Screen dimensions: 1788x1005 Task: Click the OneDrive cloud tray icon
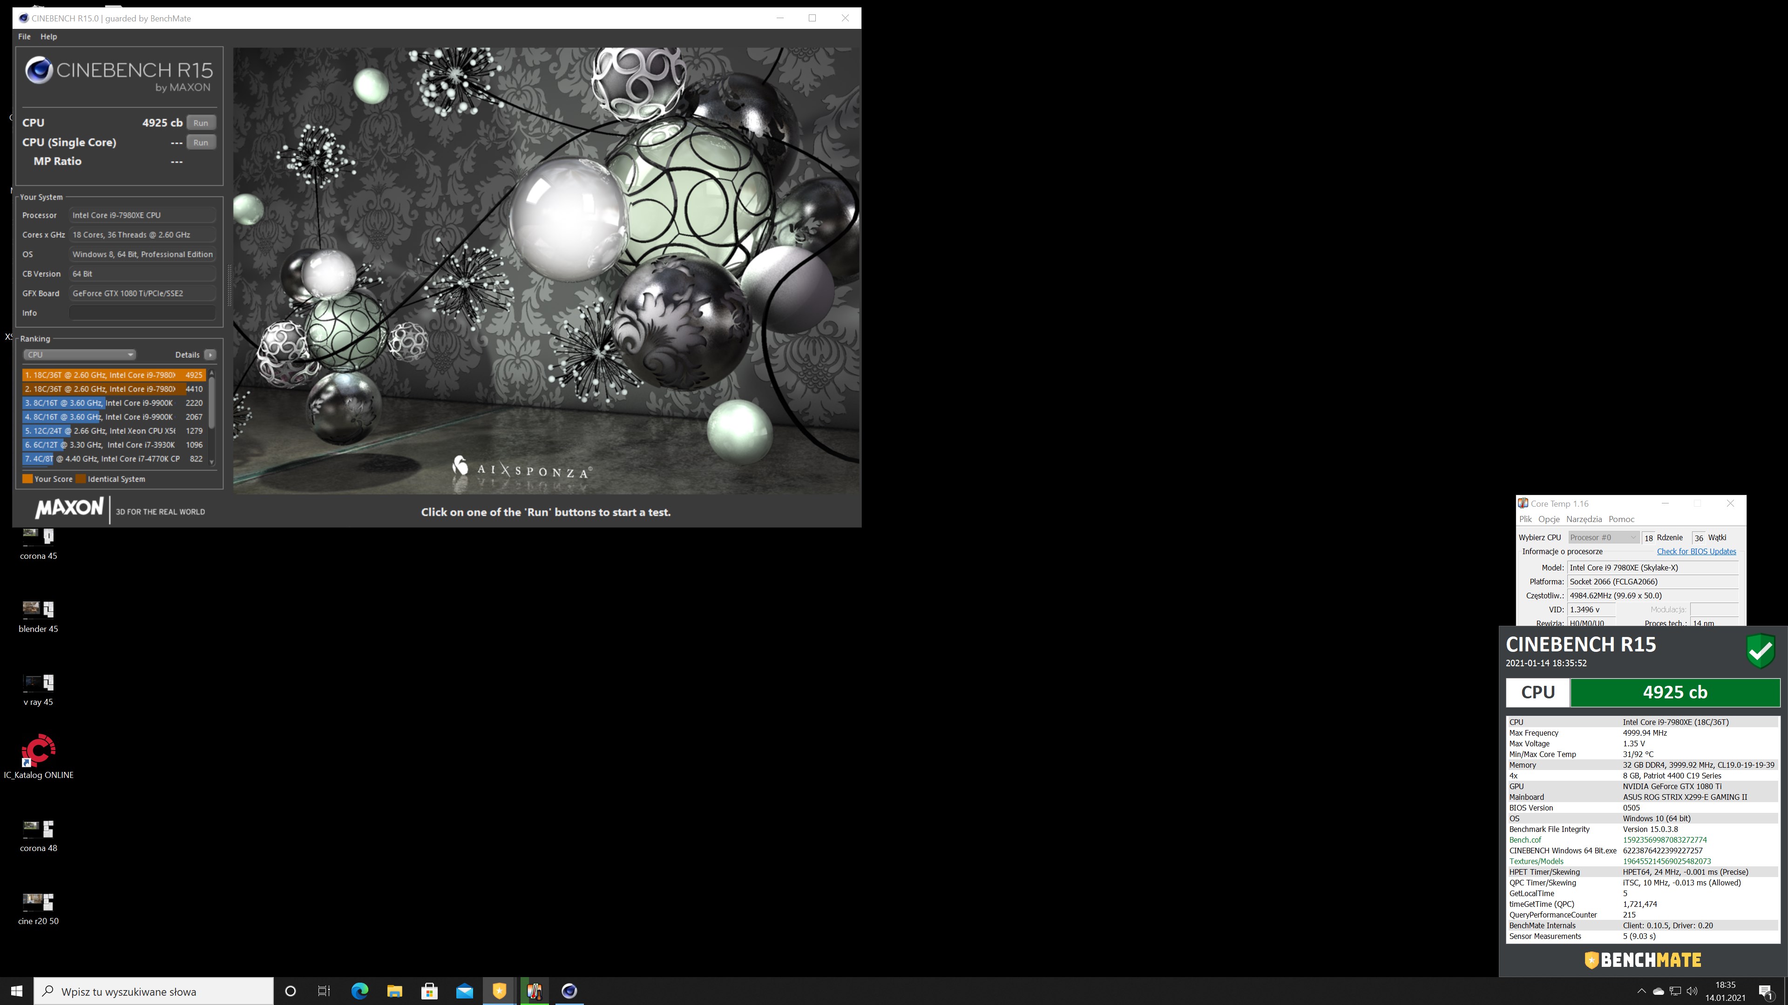click(x=1658, y=991)
